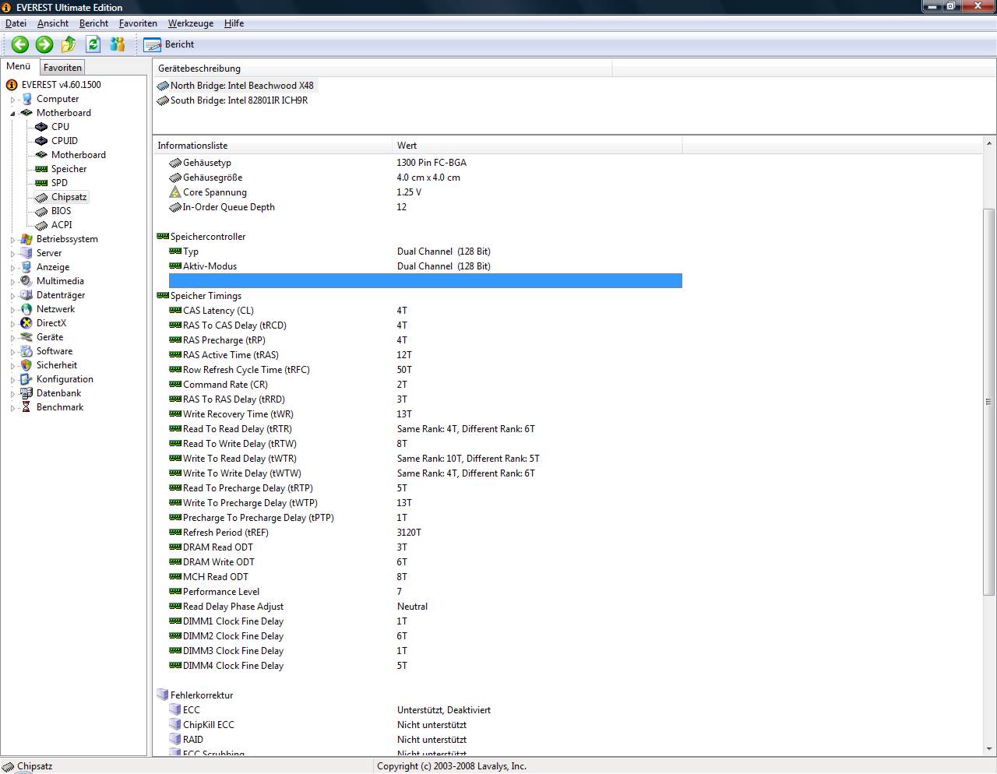
Task: Select the Read Delay Phase Adjust row
Action: click(425, 607)
